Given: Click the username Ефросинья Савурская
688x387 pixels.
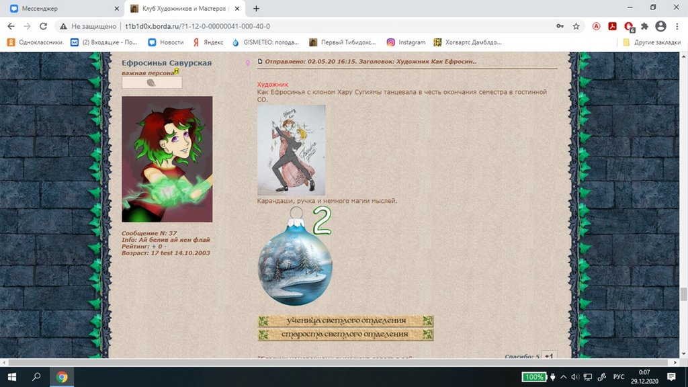Looking at the screenshot, I should [167, 62].
